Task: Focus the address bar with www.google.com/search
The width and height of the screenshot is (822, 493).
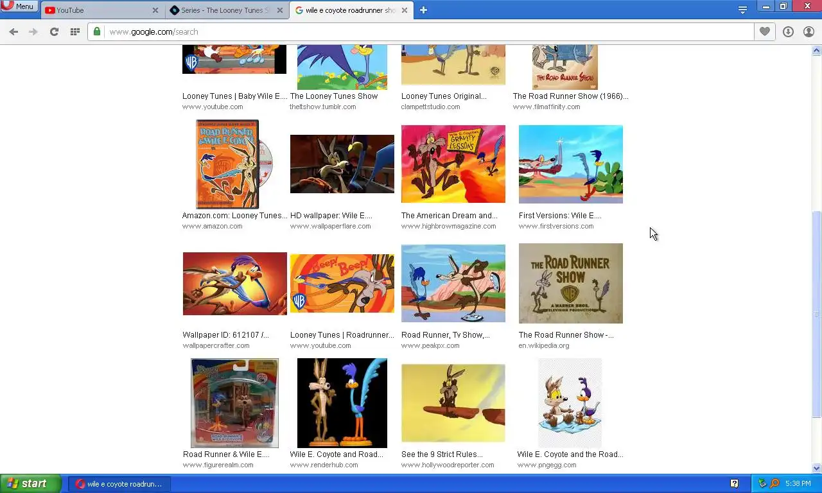Action: 421,31
